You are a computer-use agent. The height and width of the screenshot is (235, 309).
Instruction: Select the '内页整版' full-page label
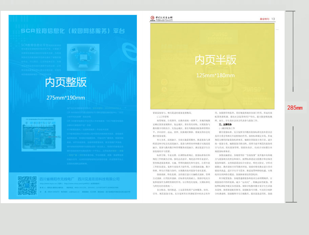[66, 82]
